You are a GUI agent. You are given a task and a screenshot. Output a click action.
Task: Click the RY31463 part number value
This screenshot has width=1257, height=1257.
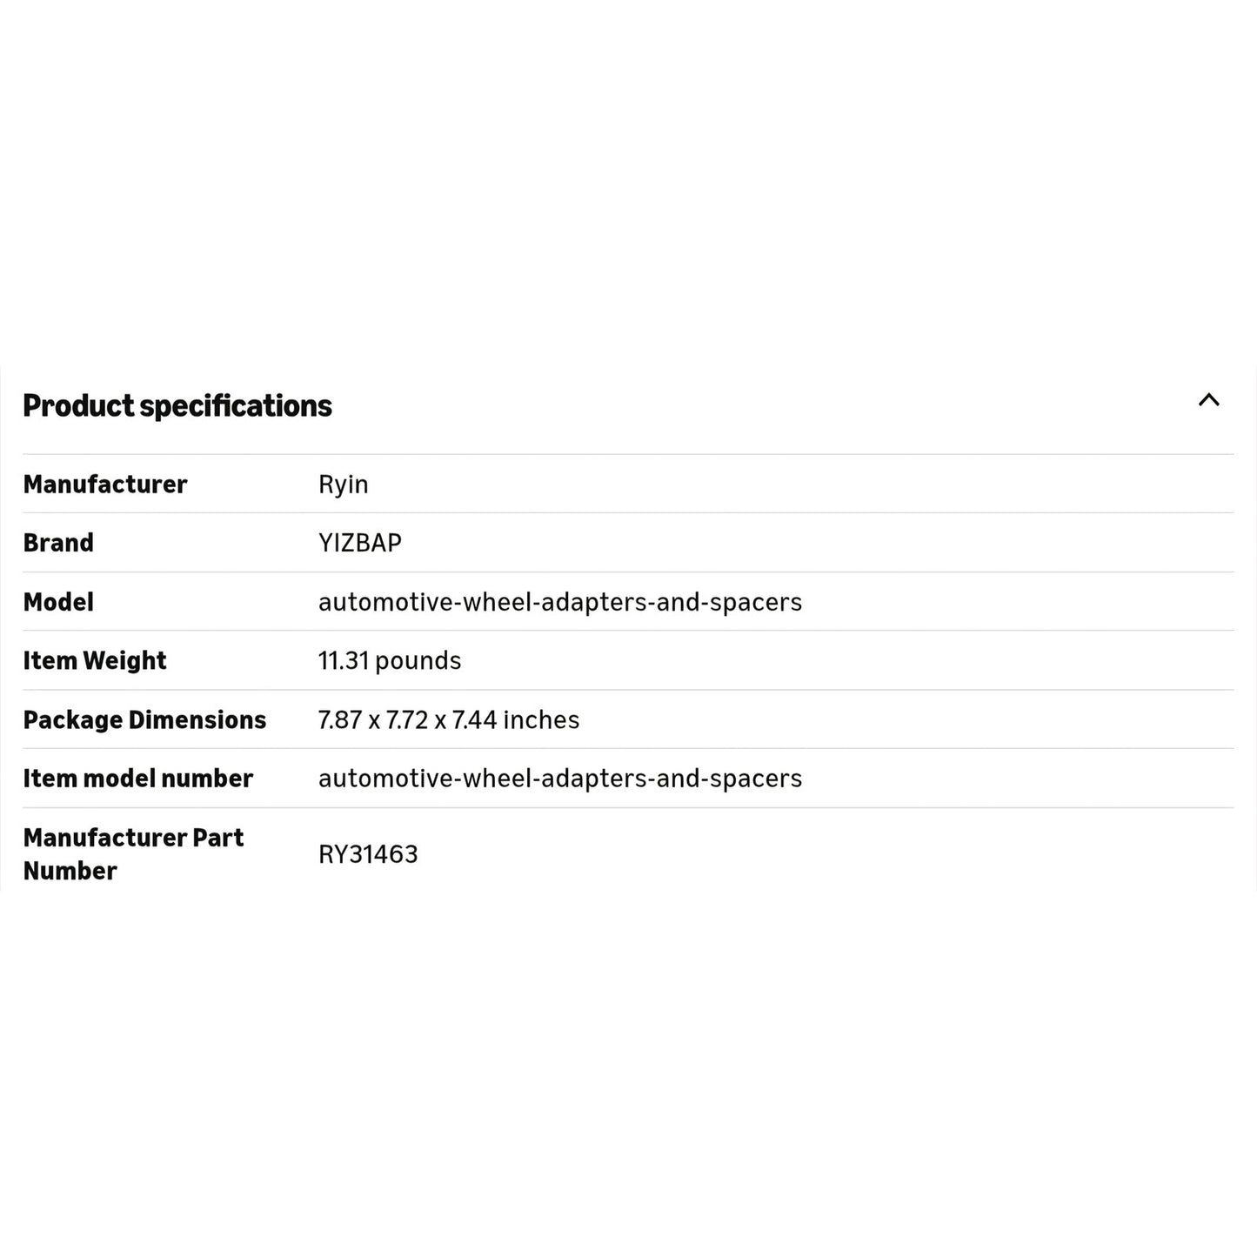point(368,854)
